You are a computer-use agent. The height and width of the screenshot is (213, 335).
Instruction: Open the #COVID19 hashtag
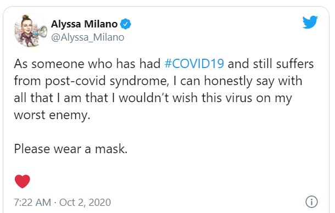click(194, 64)
